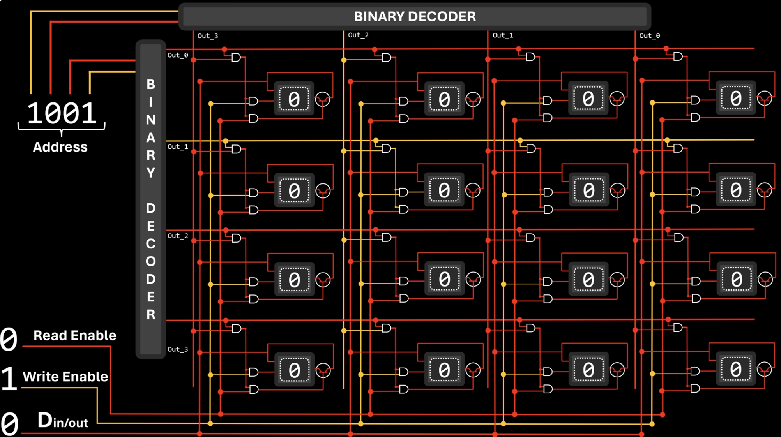Screen dimensions: 781x437
Task: Click the Write Enable label
Action: pyautogui.click(x=65, y=377)
